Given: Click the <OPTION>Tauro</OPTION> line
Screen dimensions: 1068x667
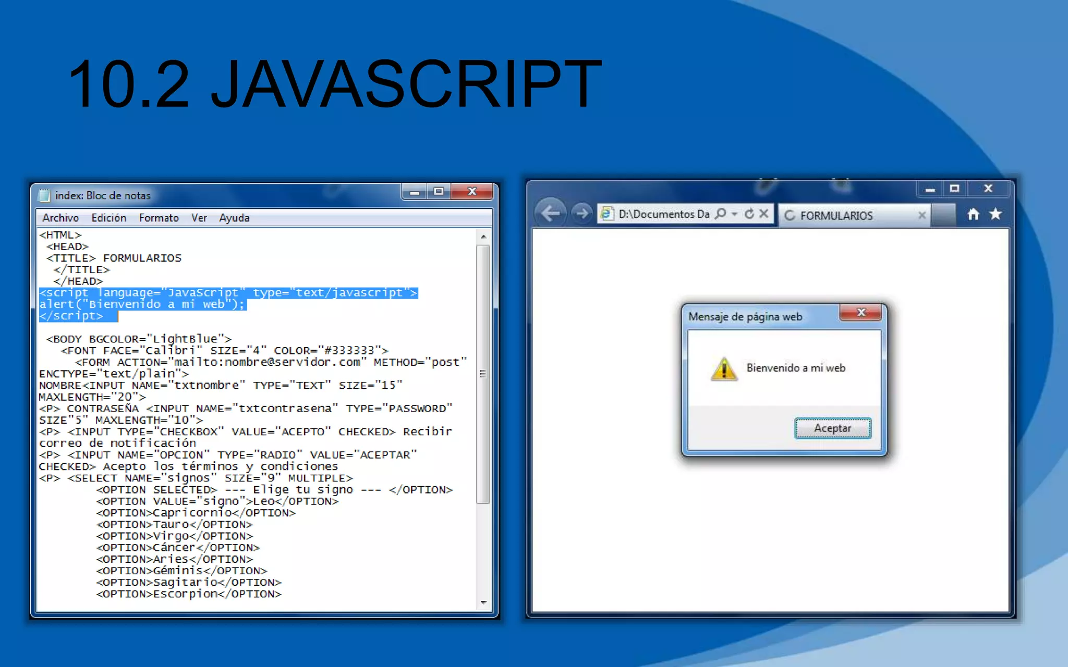Looking at the screenshot, I should pyautogui.click(x=174, y=525).
